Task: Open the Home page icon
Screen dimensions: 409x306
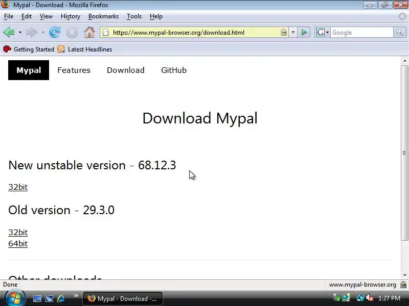Action: (x=89, y=33)
